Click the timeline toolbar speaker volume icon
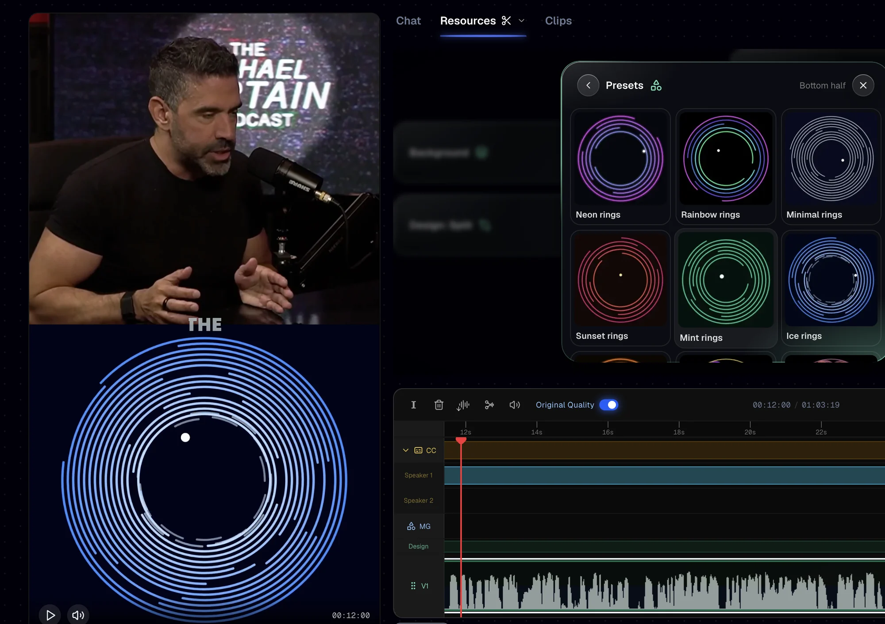Viewport: 885px width, 624px height. 515,405
